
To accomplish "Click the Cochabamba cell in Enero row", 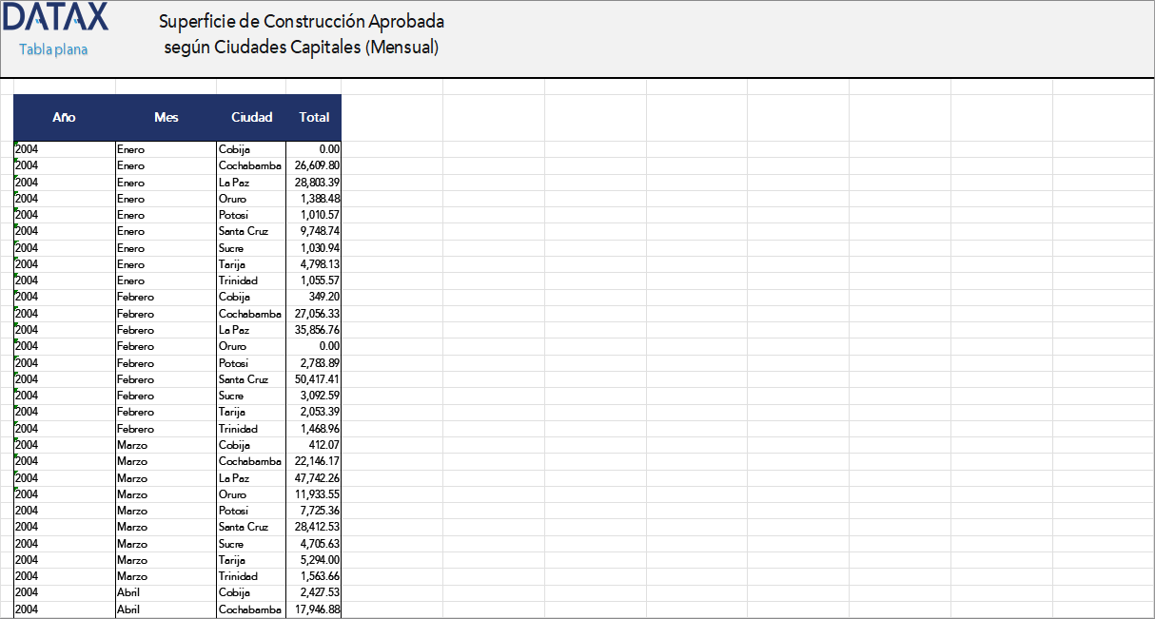I will point(249,164).
